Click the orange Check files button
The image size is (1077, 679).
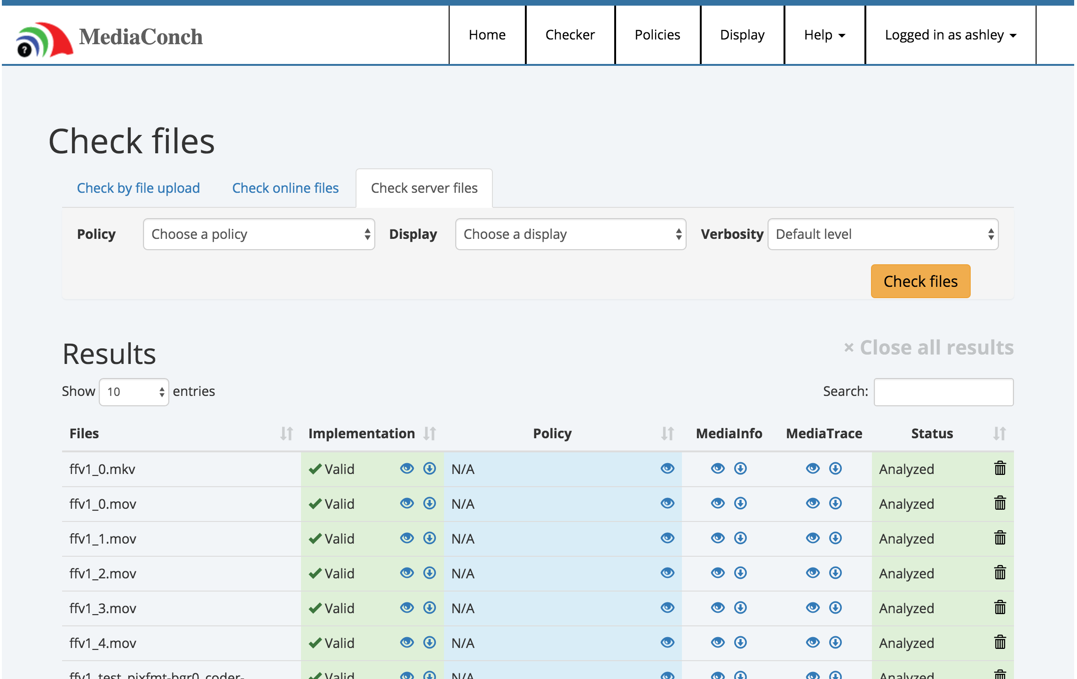[x=920, y=281]
